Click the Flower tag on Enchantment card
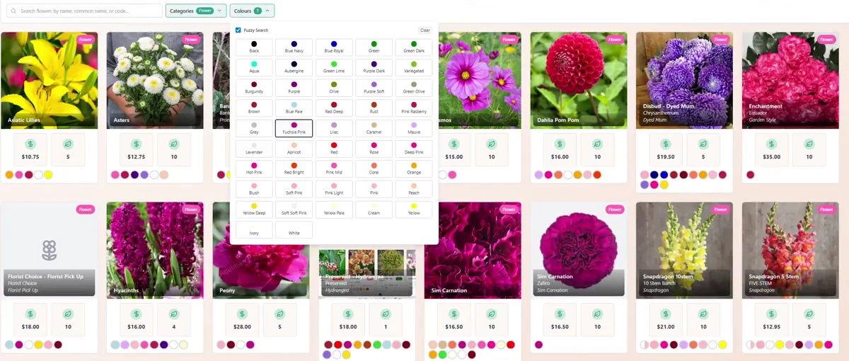 (x=827, y=40)
